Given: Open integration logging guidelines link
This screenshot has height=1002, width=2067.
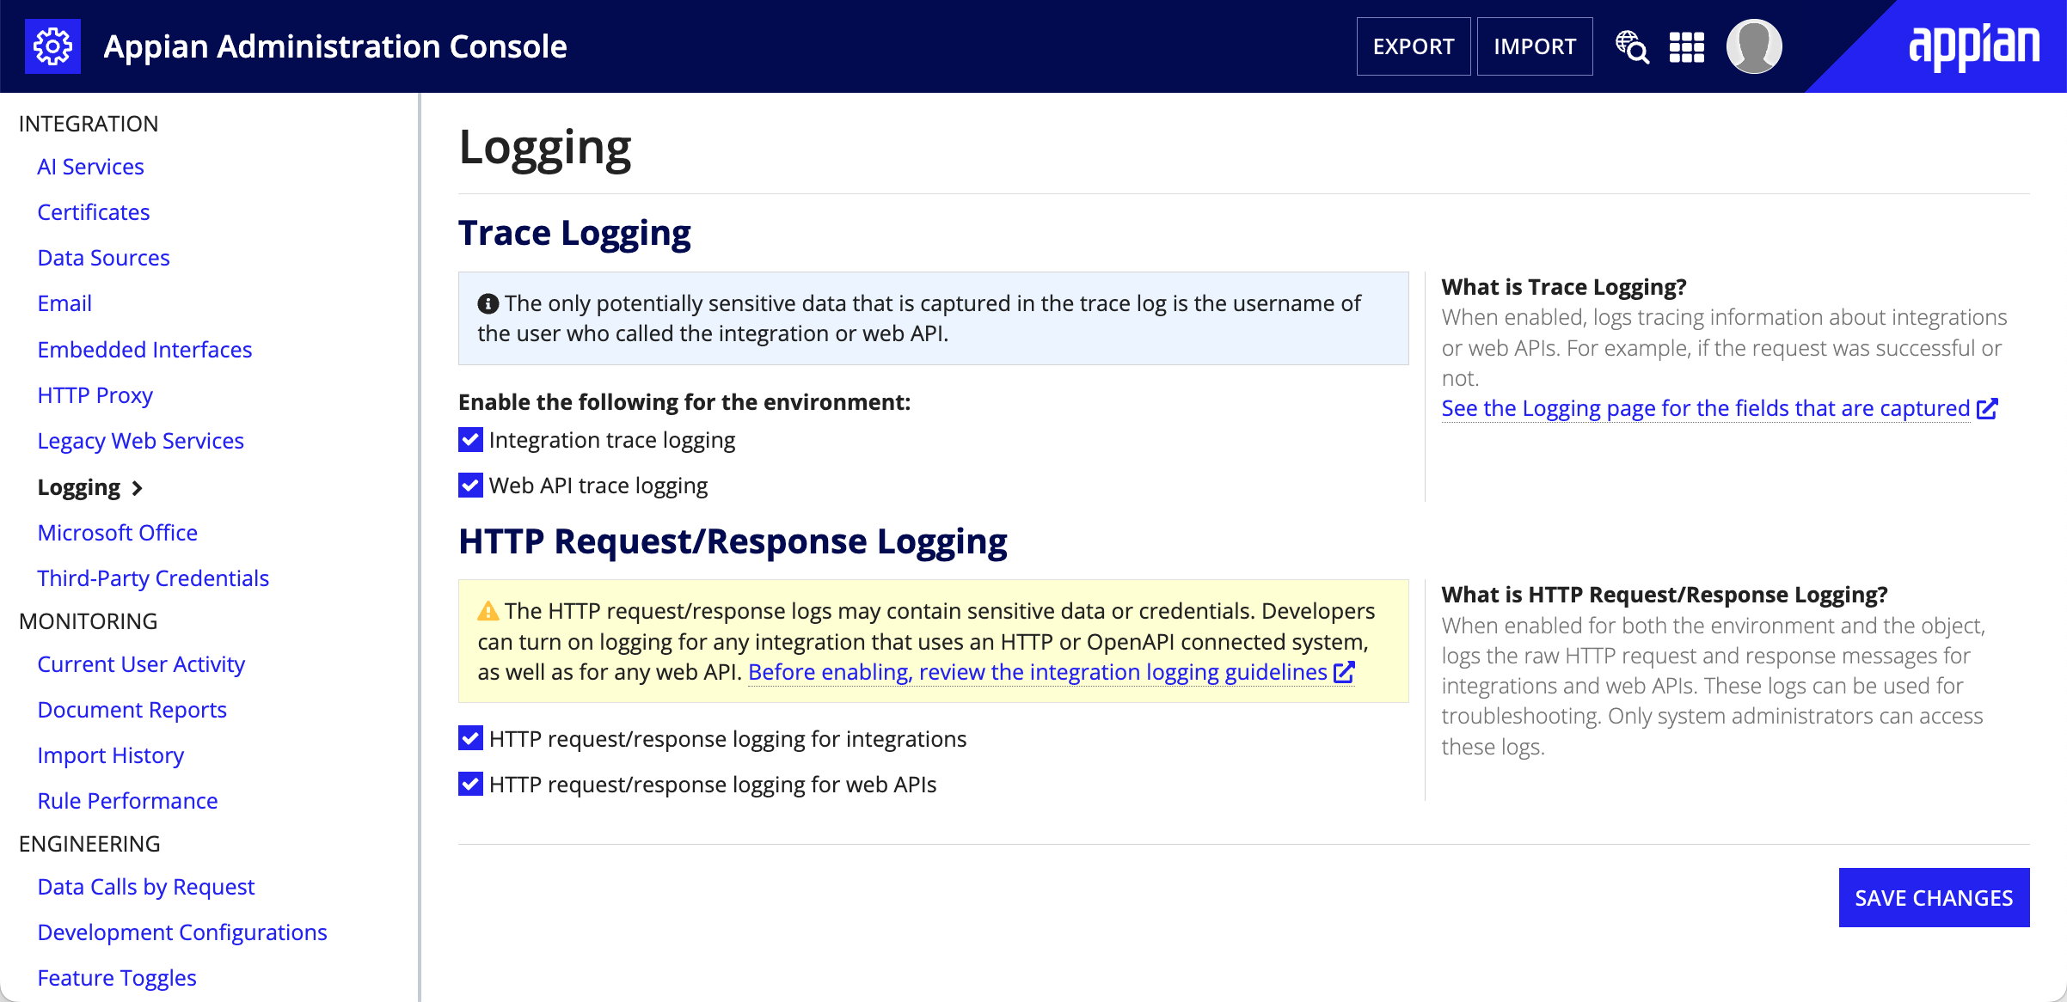Looking at the screenshot, I should point(1038,672).
